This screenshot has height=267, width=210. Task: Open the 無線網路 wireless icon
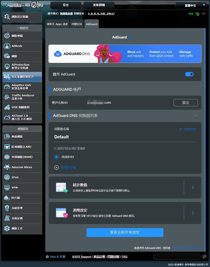(x=7, y=136)
